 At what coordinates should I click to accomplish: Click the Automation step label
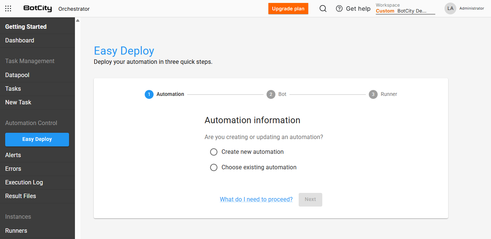click(170, 94)
